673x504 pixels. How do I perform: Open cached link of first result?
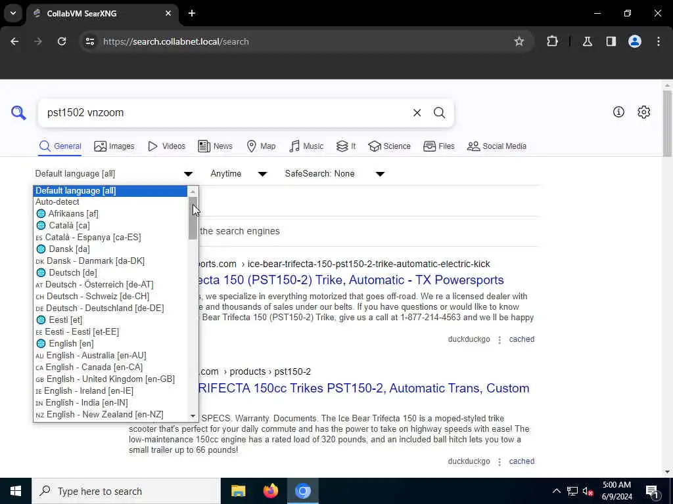tap(521, 339)
